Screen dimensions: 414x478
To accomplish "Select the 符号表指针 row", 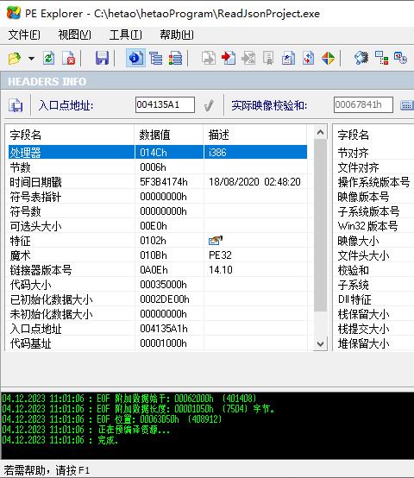I will coord(158,197).
